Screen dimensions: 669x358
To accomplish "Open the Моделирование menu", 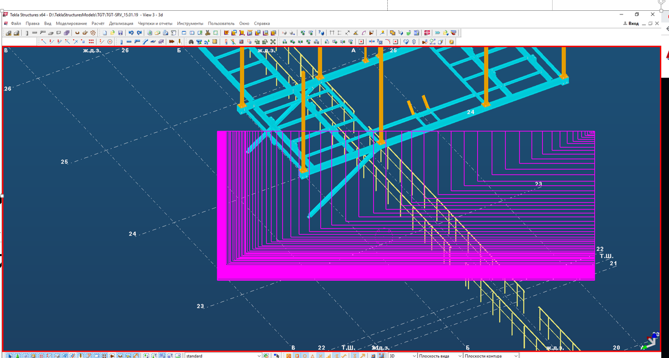I will coord(71,24).
